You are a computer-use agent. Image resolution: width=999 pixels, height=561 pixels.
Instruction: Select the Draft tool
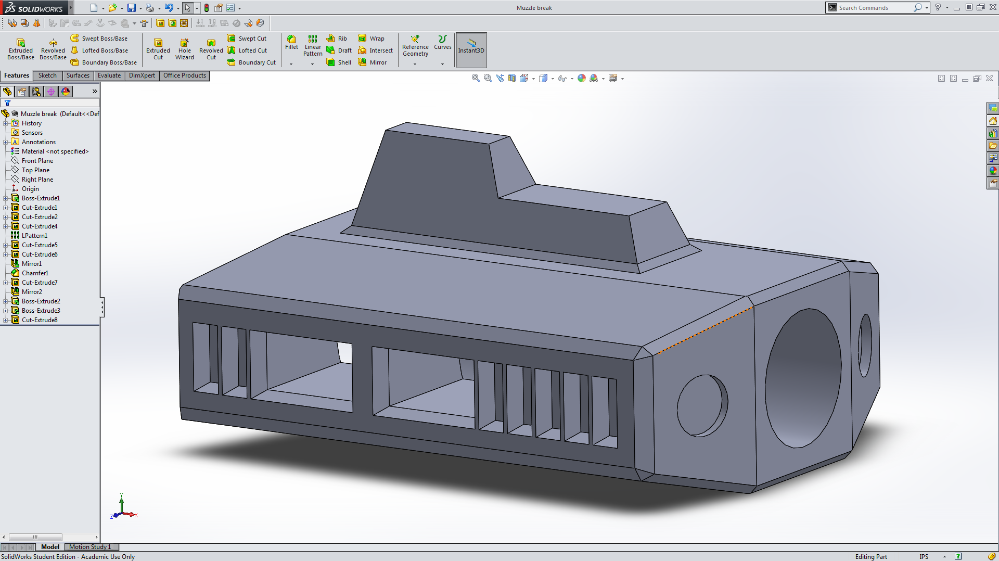coord(339,50)
